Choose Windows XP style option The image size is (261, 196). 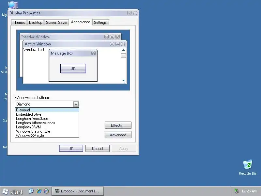pos(47,136)
